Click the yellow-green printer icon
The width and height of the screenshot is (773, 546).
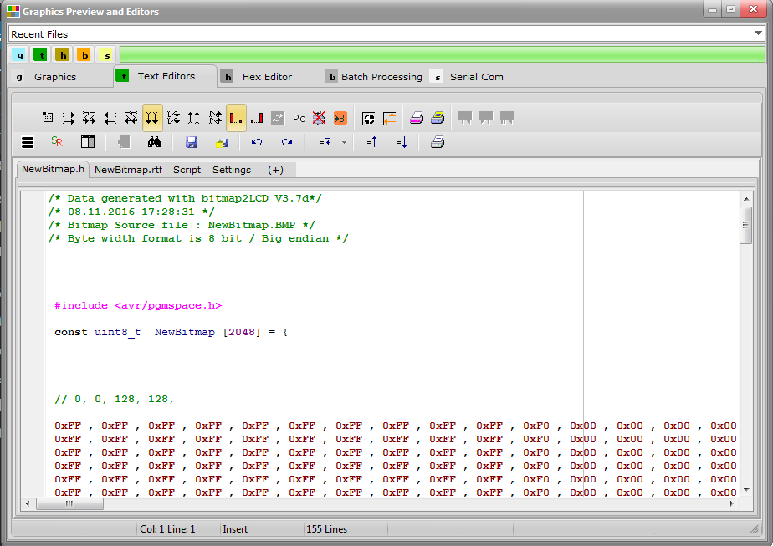pos(438,118)
